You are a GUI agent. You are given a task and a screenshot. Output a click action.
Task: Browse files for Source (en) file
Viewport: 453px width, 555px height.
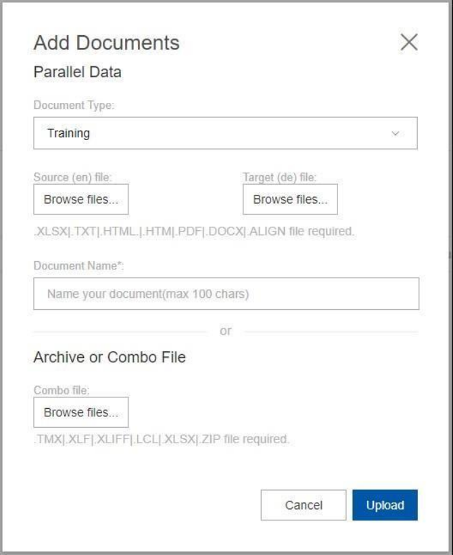pos(80,200)
